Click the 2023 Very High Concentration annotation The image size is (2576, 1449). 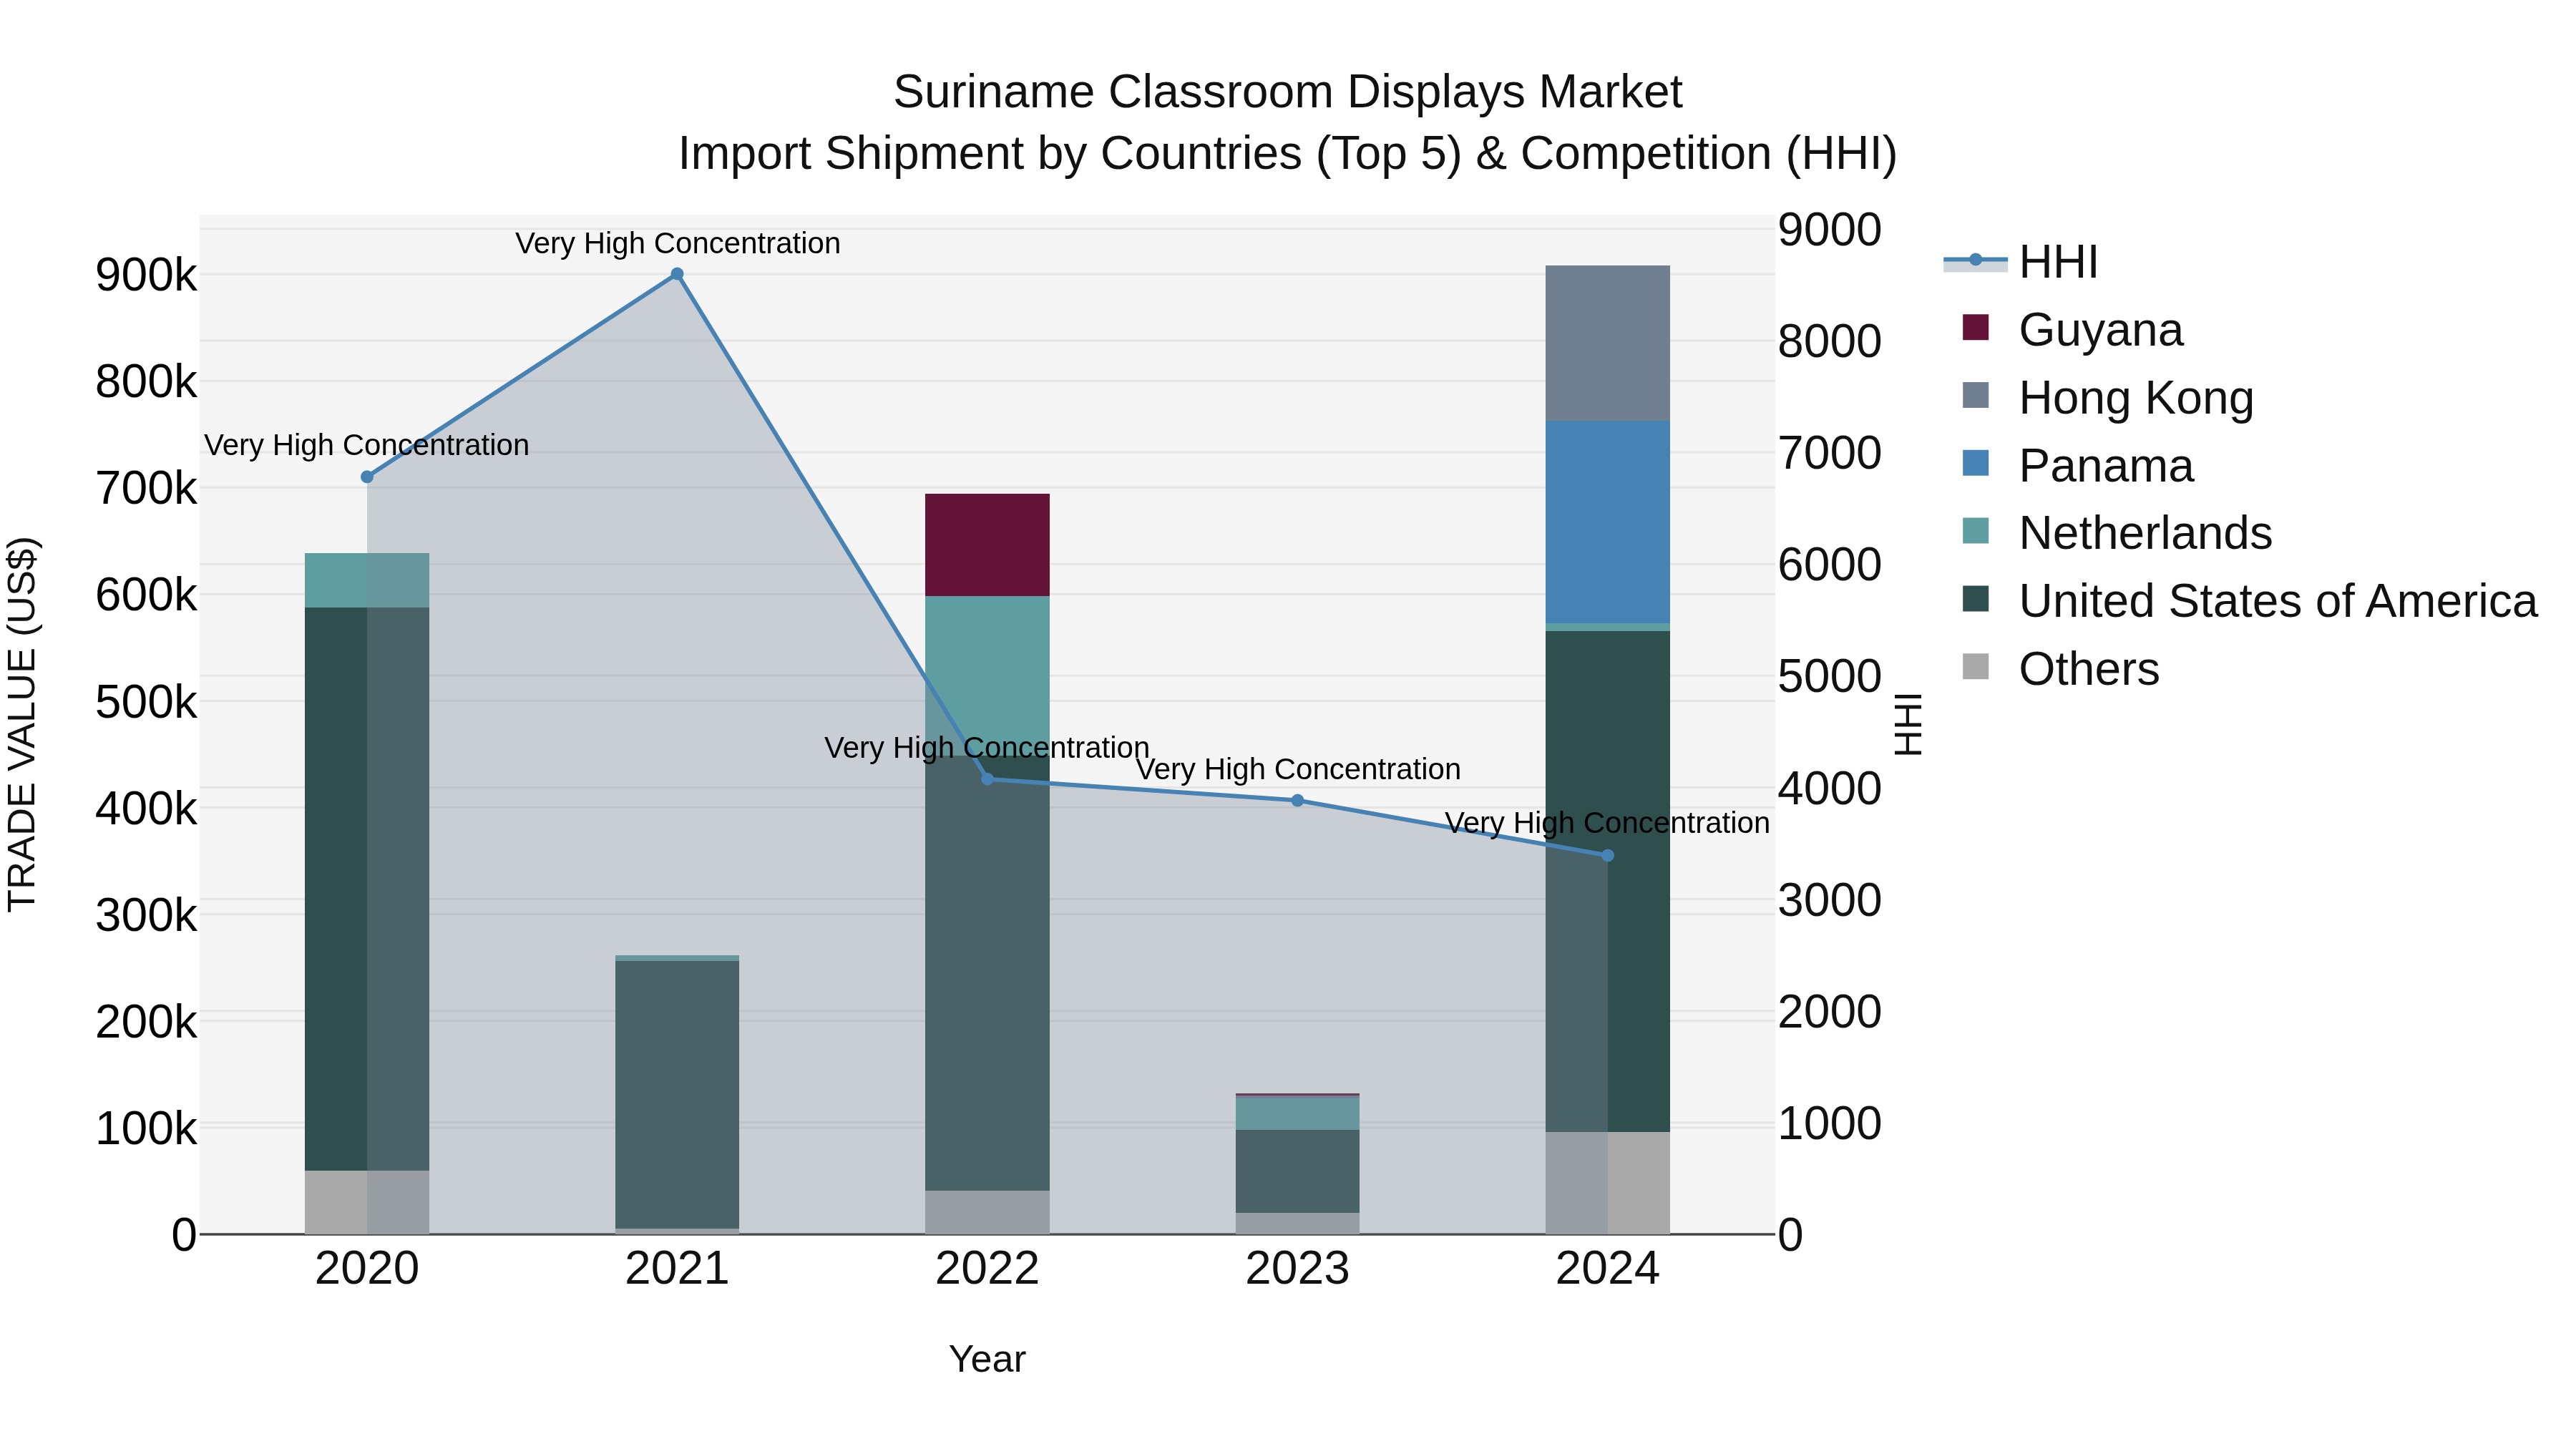coord(1298,769)
